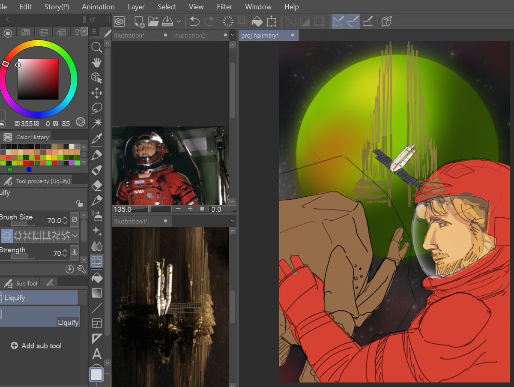Create a new canvas file

[139, 21]
